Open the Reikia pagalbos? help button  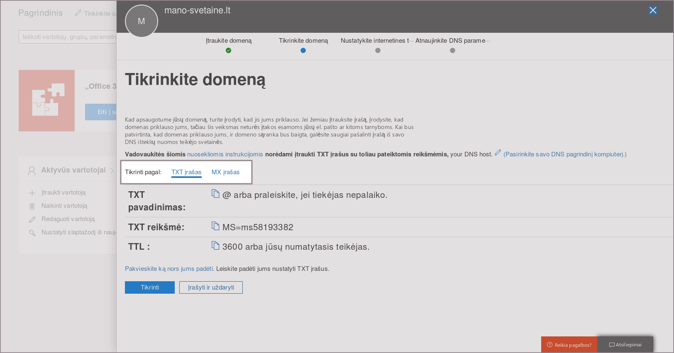569,345
